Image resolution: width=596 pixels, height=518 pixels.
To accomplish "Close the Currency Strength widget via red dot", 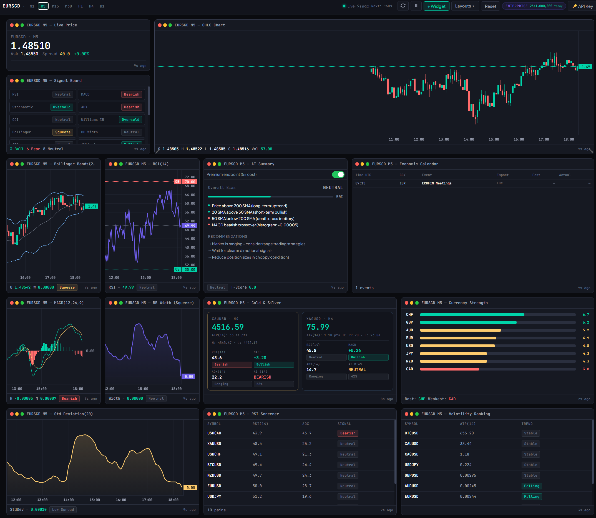I will [406, 303].
